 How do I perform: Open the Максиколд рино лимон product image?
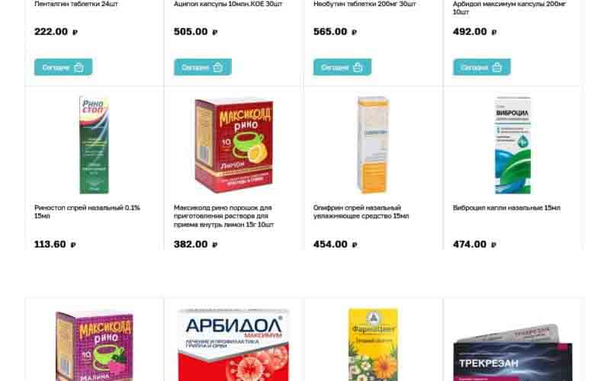click(x=234, y=146)
